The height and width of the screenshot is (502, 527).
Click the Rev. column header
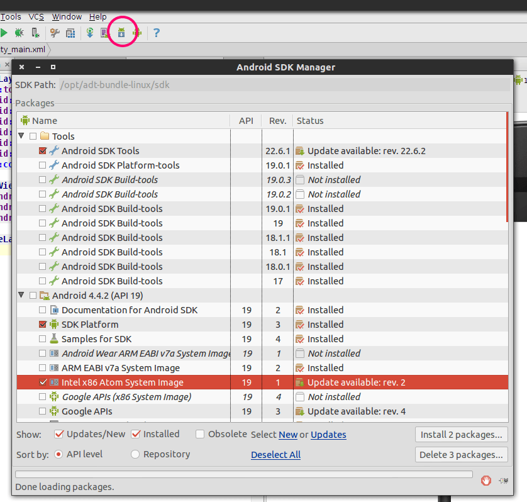[277, 121]
